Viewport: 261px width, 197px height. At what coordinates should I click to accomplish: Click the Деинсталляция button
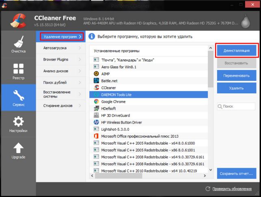click(237, 50)
